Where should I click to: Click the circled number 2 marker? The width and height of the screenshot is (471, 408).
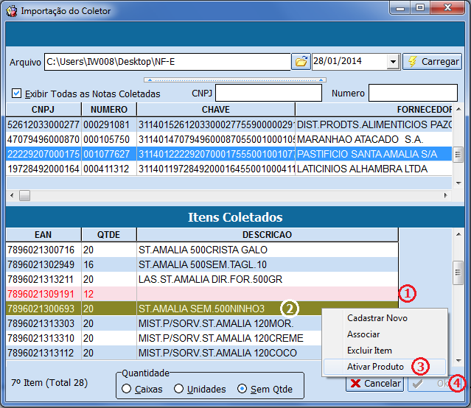click(x=291, y=308)
